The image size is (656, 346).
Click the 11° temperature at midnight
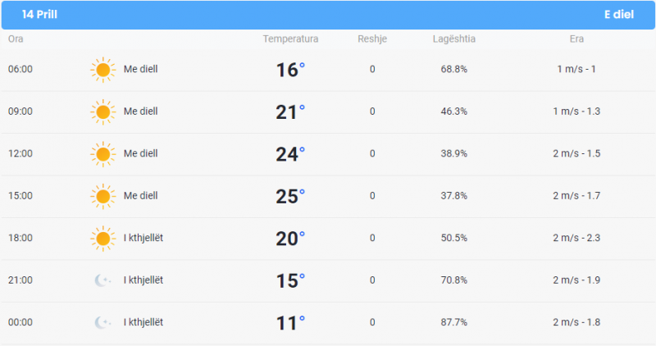pos(290,323)
